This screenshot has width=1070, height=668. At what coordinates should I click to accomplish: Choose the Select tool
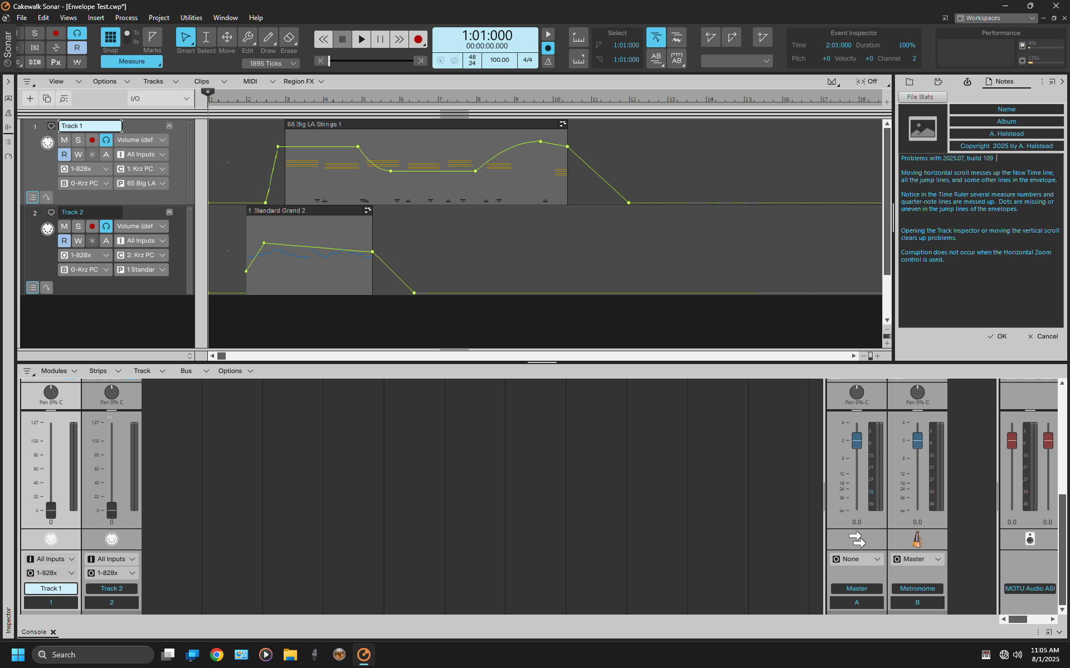(206, 37)
